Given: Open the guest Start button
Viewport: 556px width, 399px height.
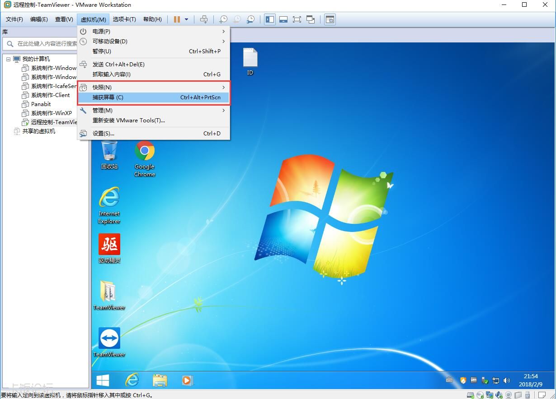Looking at the screenshot, I should (x=103, y=380).
